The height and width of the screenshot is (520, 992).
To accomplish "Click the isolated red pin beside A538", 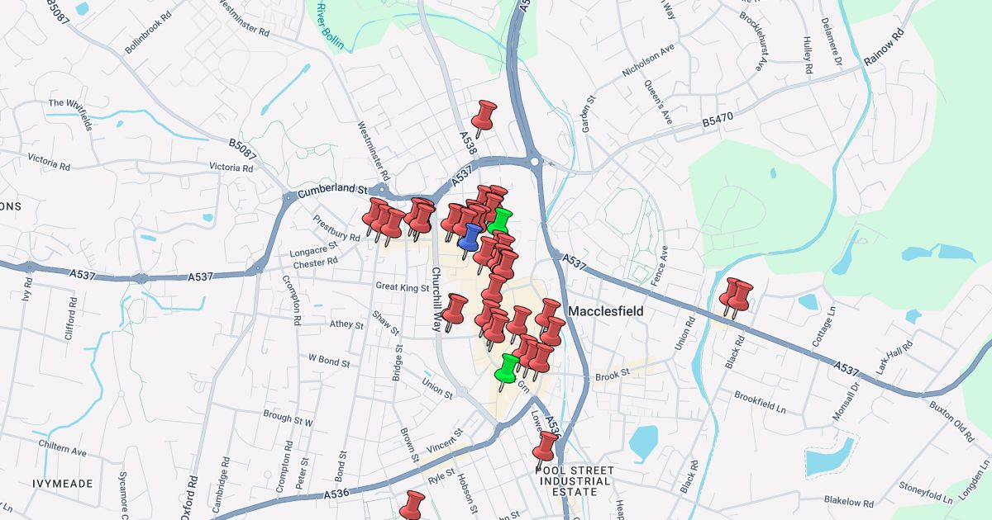I will [x=484, y=115].
